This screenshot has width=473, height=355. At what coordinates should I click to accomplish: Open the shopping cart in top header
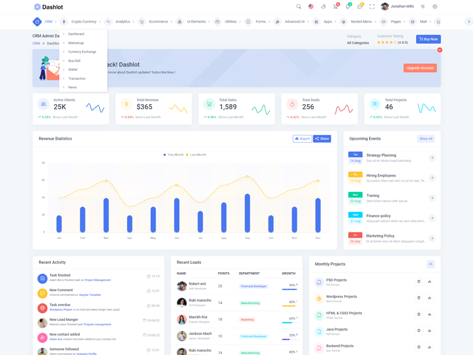point(335,7)
